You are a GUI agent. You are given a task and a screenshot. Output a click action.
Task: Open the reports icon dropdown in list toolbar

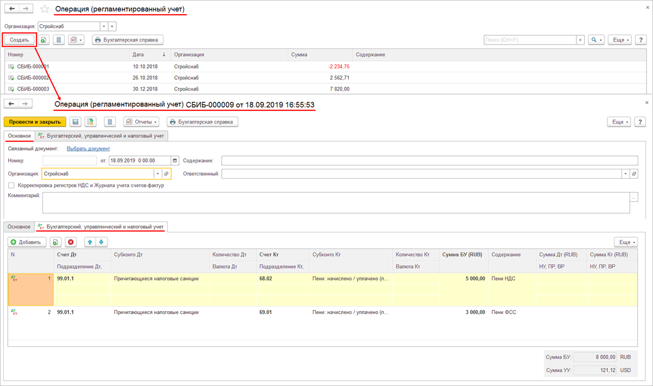76,40
